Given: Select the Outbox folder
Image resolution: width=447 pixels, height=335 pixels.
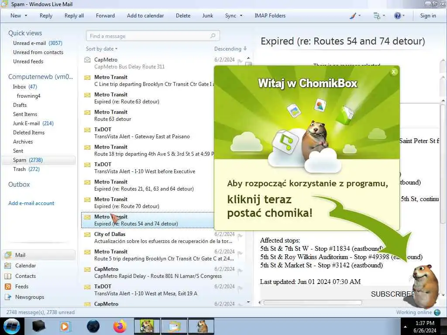Looking at the screenshot, I should 19,185.
